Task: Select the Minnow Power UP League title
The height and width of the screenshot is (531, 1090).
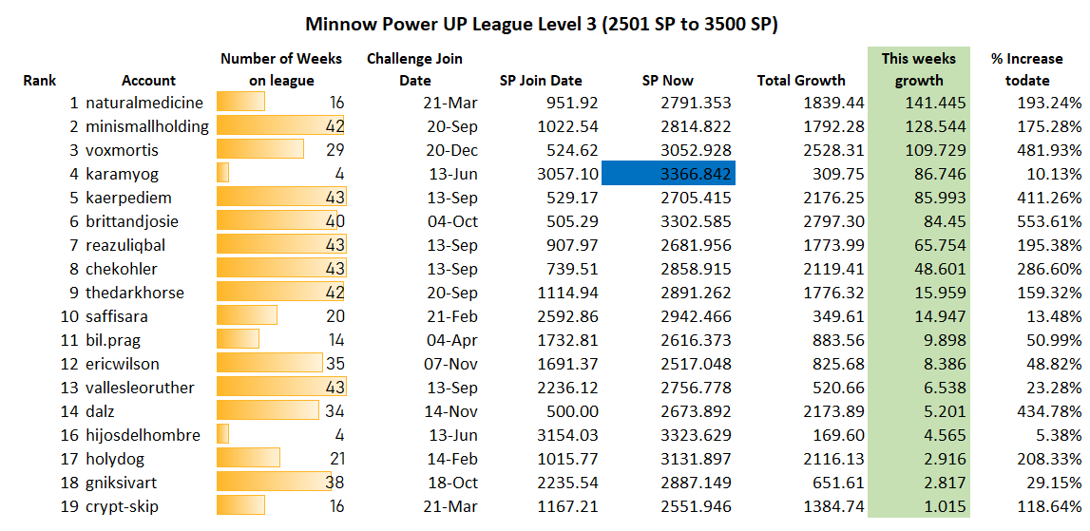Action: pos(542,25)
